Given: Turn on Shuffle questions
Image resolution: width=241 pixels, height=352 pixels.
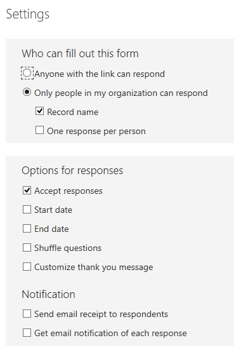Looking at the screenshot, I should pyautogui.click(x=27, y=248).
